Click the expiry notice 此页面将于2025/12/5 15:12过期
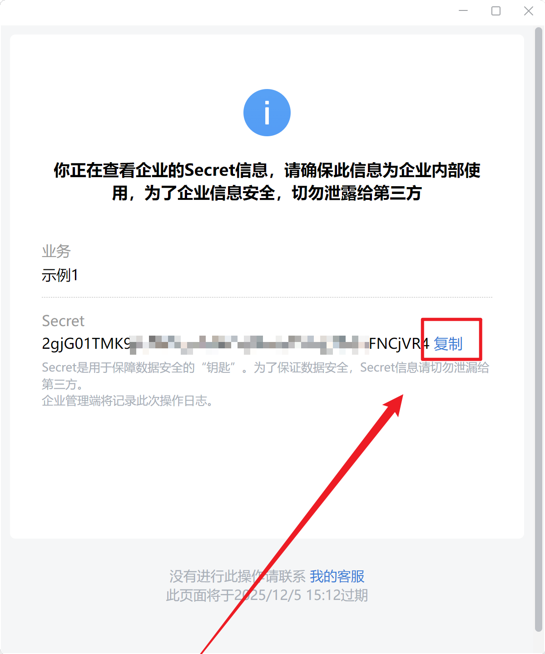Image resolution: width=545 pixels, height=654 pixels. (267, 595)
